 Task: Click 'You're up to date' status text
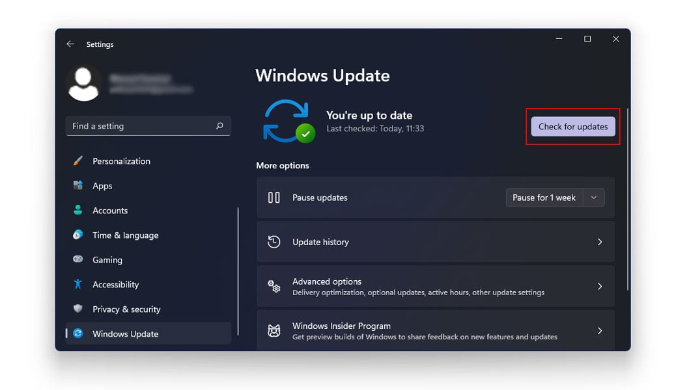[369, 115]
